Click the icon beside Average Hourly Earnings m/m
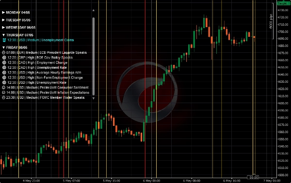 click(4, 73)
